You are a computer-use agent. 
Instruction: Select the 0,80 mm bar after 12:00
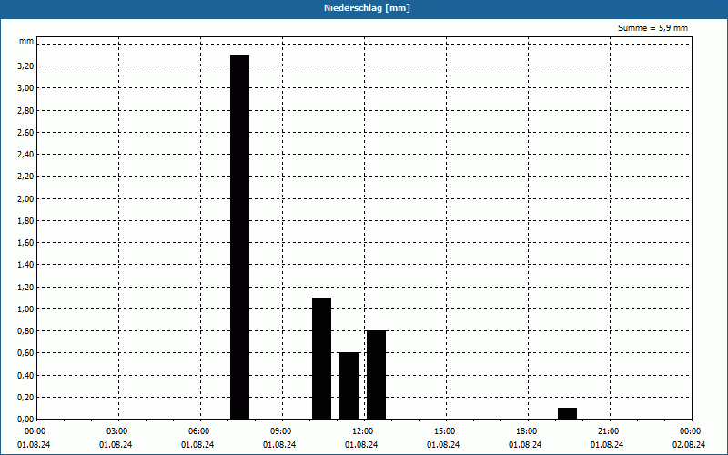coord(377,375)
